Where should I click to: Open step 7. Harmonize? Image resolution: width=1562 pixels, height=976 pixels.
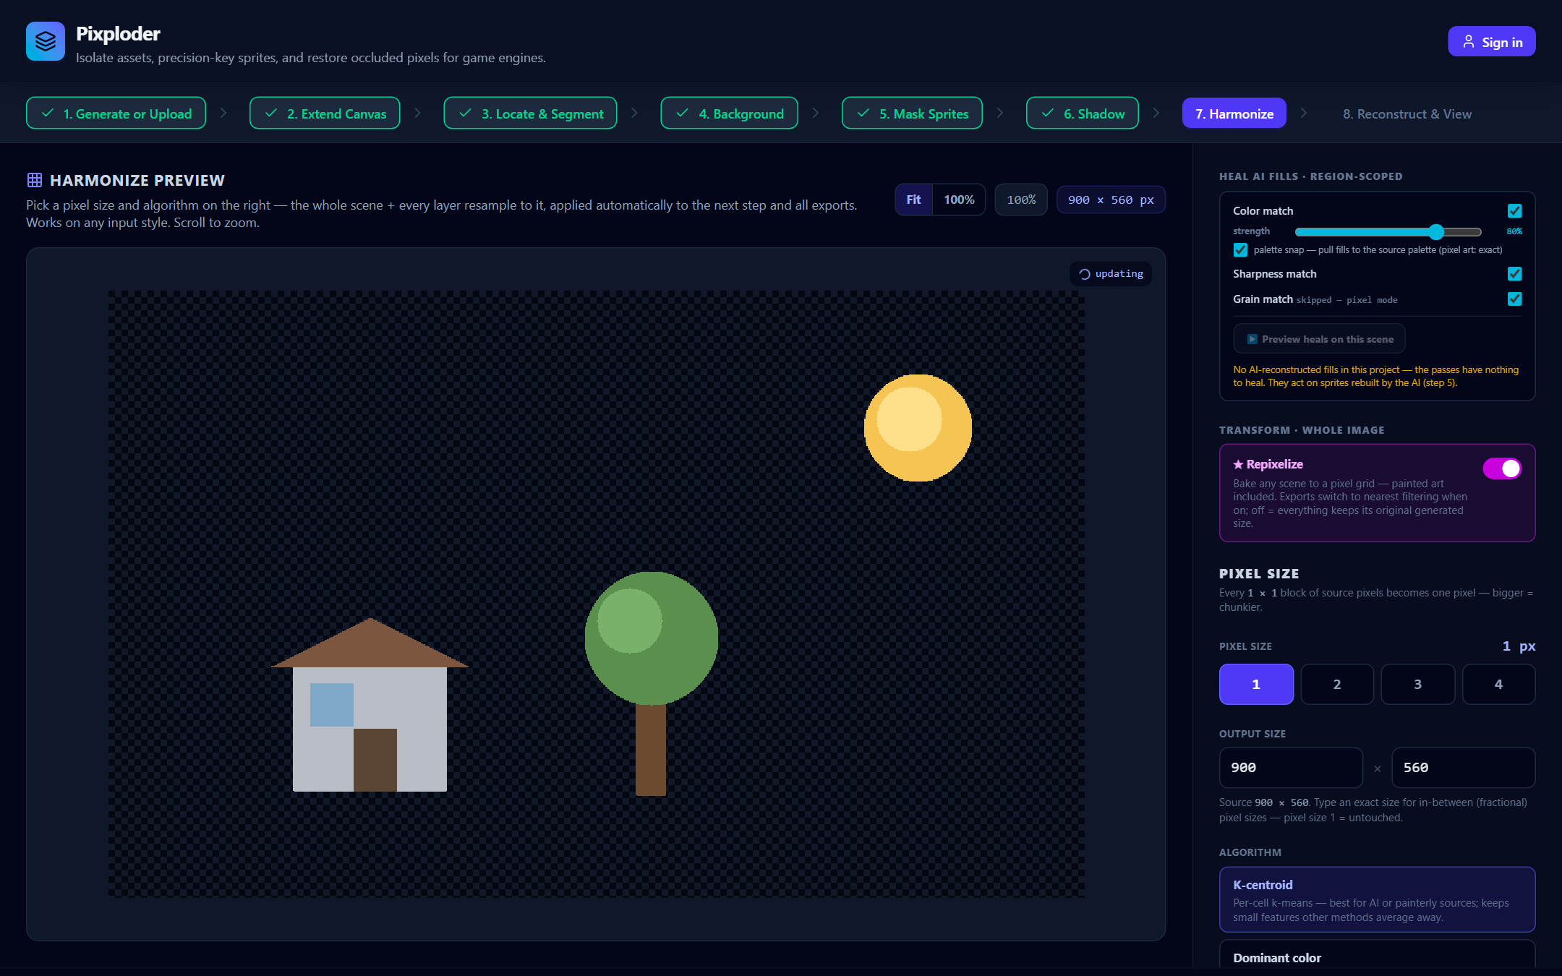coord(1234,114)
